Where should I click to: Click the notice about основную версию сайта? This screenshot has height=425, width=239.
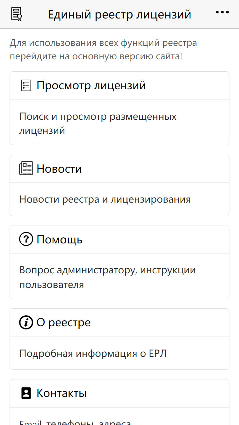pyautogui.click(x=103, y=50)
